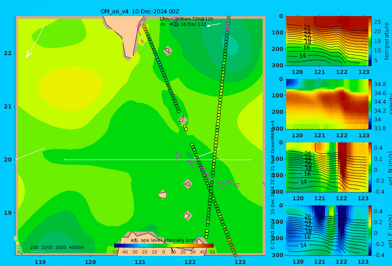Click the '12m' legend text

click(x=164, y=19)
